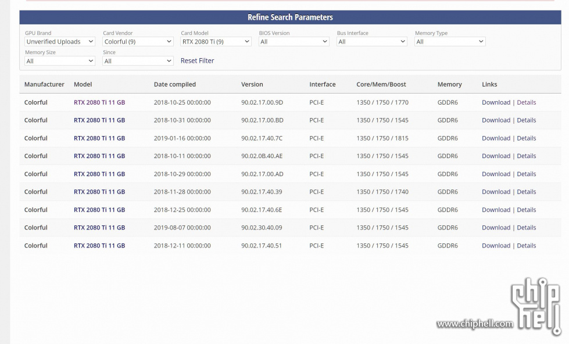Download BIOS version 90.02.17.00.9D
The height and width of the screenshot is (344, 569).
(496, 102)
